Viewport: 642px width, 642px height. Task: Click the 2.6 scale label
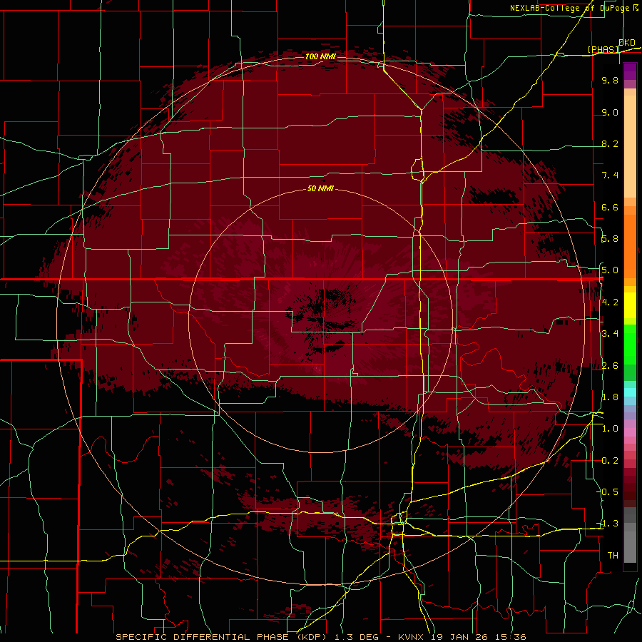(x=610, y=366)
